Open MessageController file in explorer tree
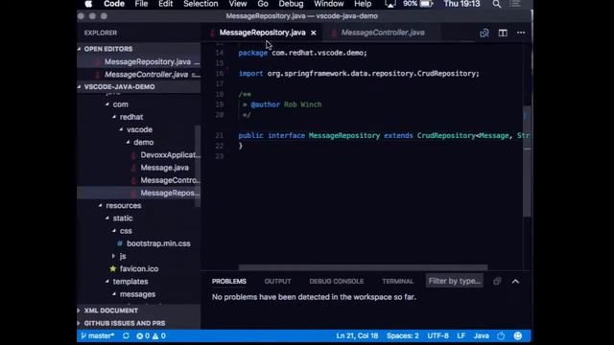 (x=170, y=180)
